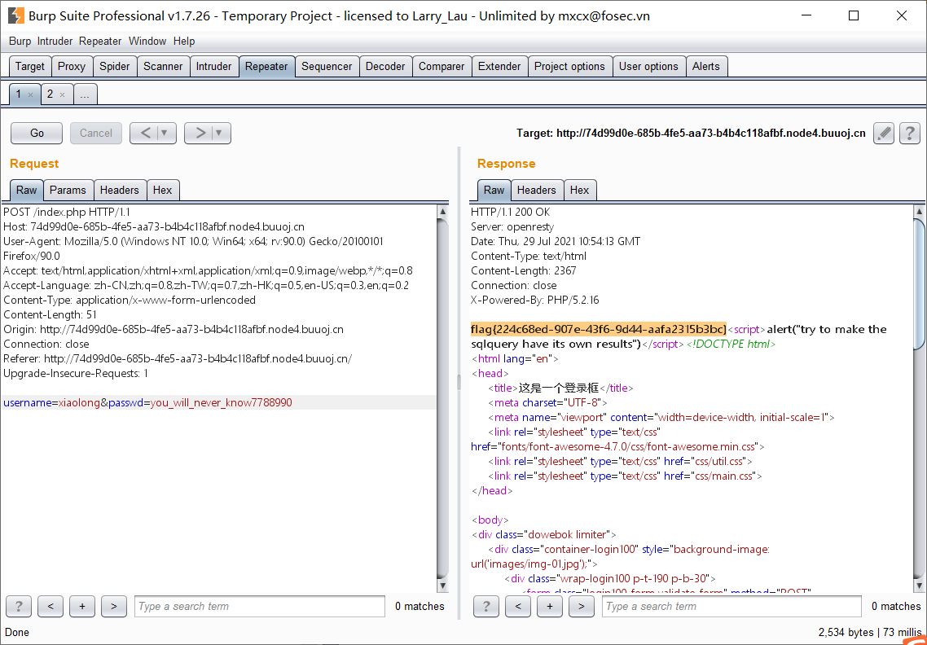The image size is (927, 645).
Task: Click the highlighted flag text in response
Action: (598, 329)
